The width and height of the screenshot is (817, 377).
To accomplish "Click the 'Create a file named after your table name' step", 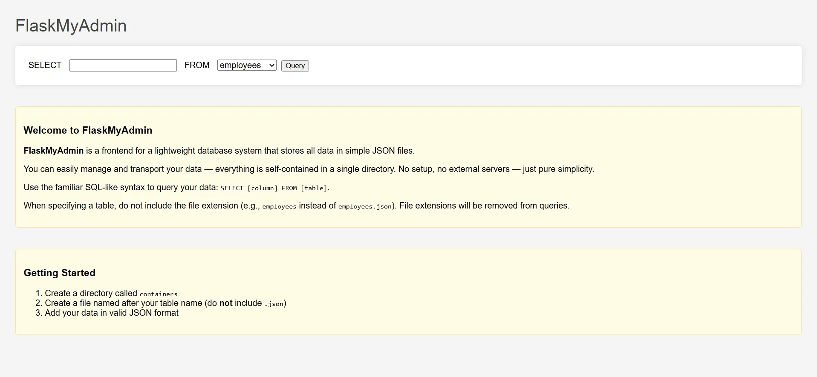I will (x=165, y=303).
